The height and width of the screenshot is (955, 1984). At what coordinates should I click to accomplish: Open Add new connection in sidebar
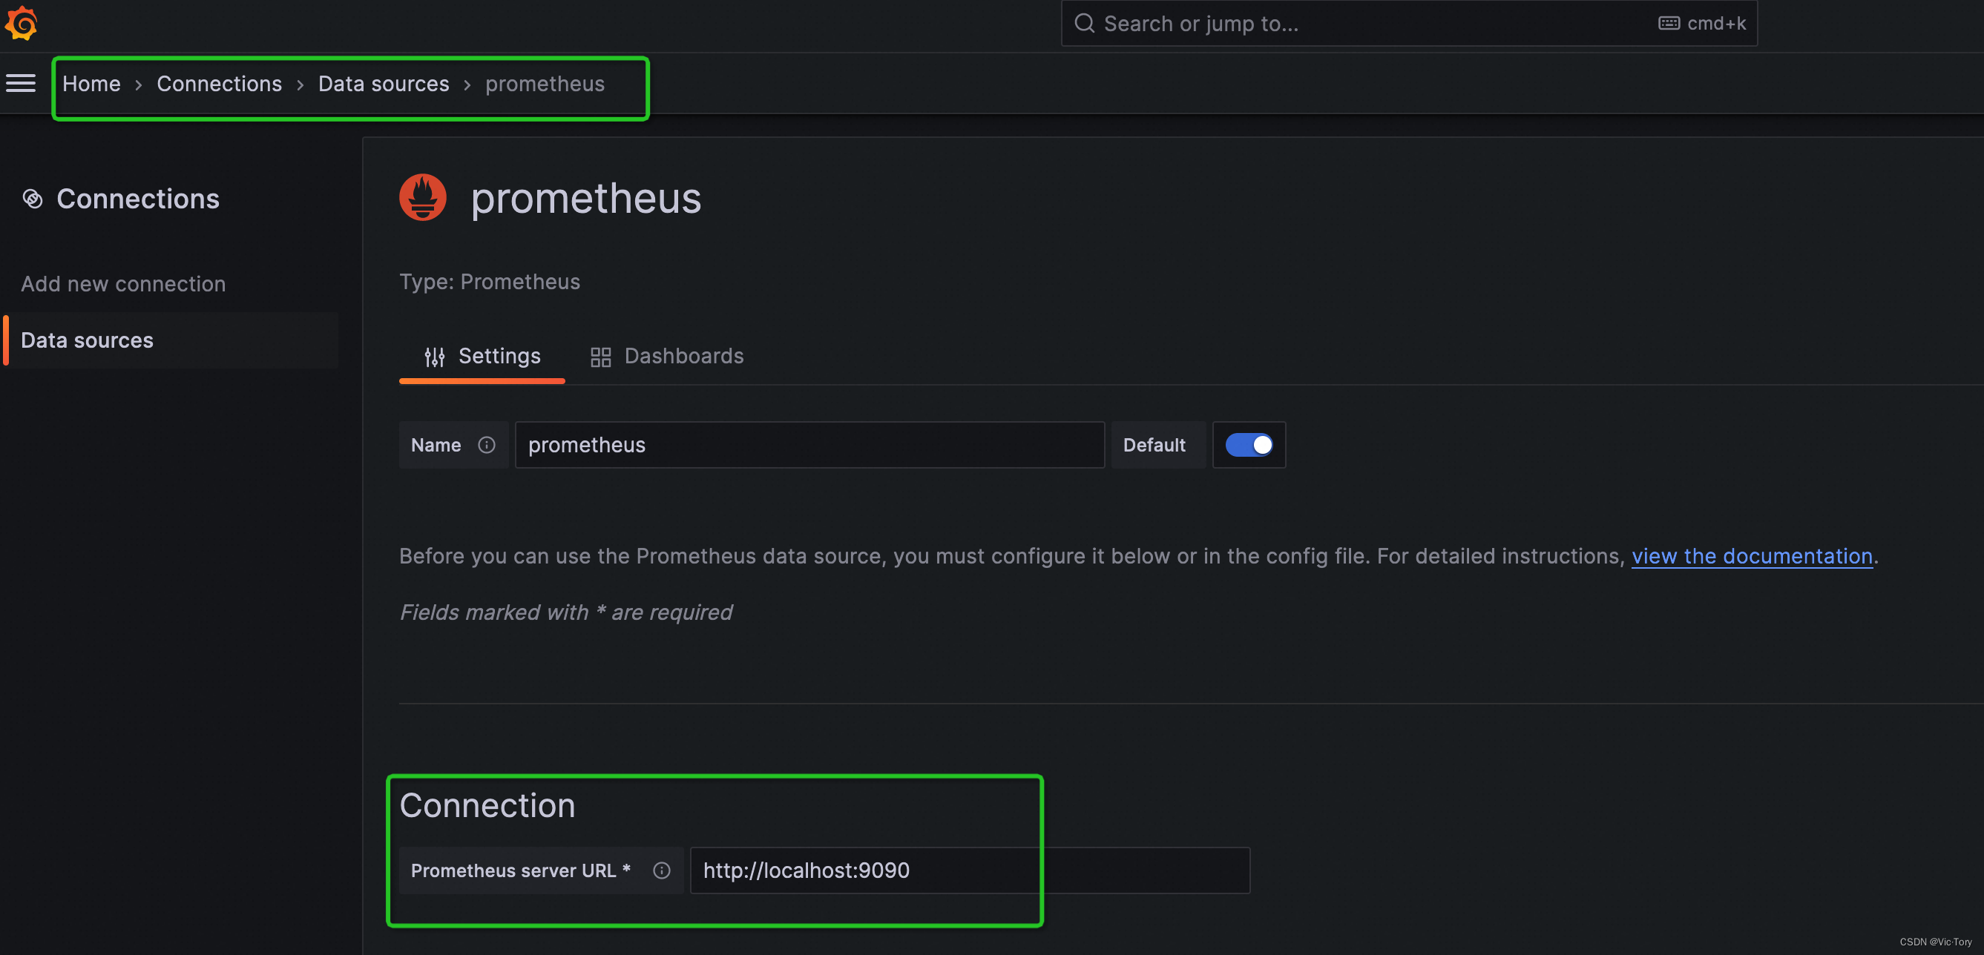click(123, 284)
